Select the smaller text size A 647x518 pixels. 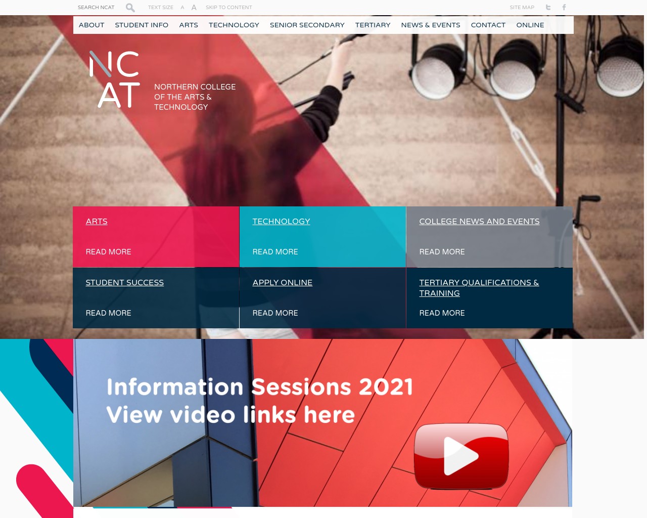pos(182,8)
